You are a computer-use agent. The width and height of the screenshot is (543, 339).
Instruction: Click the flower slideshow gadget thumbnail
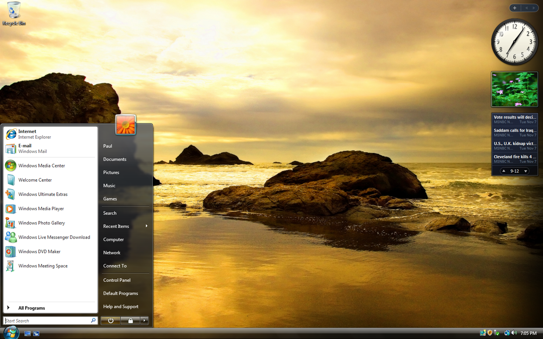click(515, 89)
